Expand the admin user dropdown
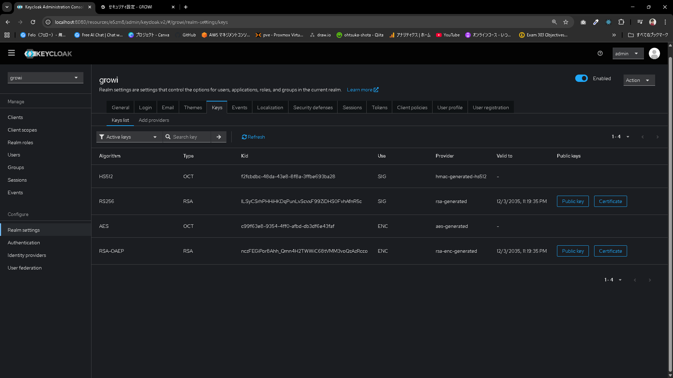Screen dimensions: 673x378 [x=627, y=54]
